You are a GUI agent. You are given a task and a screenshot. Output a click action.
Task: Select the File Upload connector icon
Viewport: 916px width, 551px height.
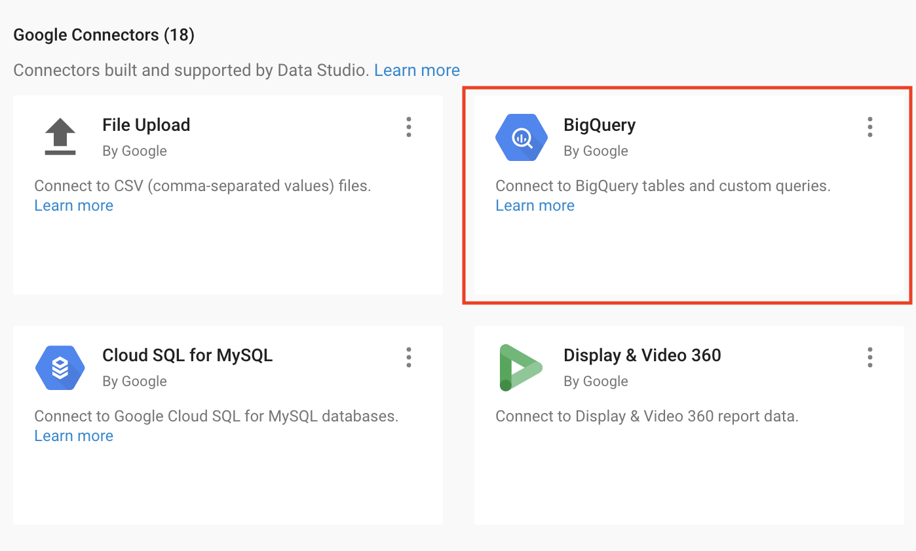click(60, 135)
